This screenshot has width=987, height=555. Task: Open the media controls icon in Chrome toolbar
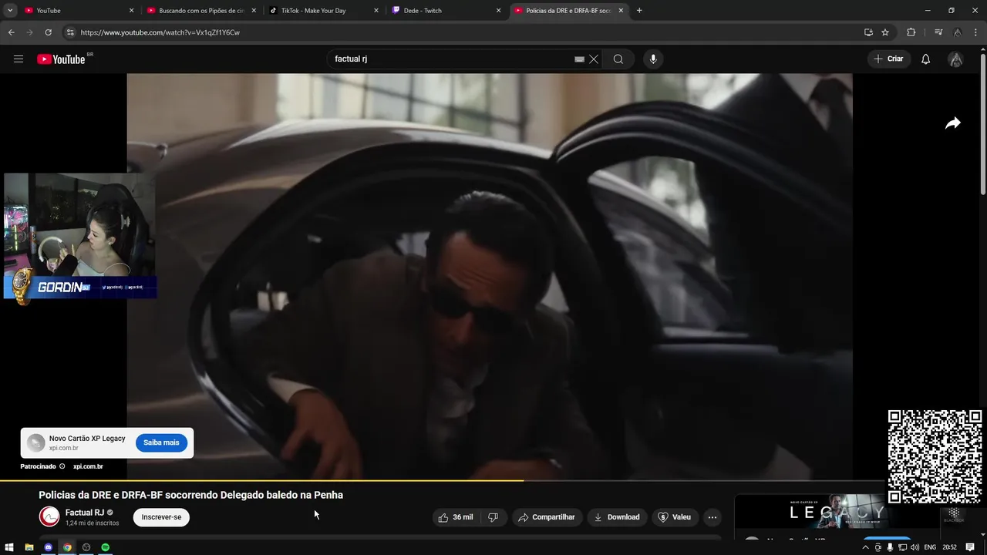(938, 32)
